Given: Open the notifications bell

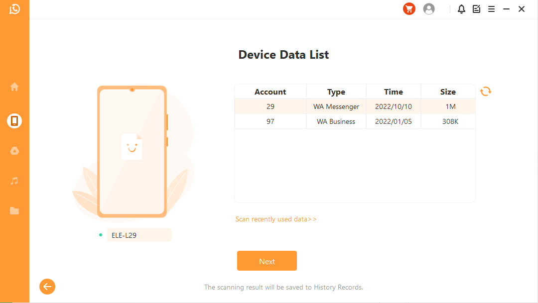Looking at the screenshot, I should 461,9.
